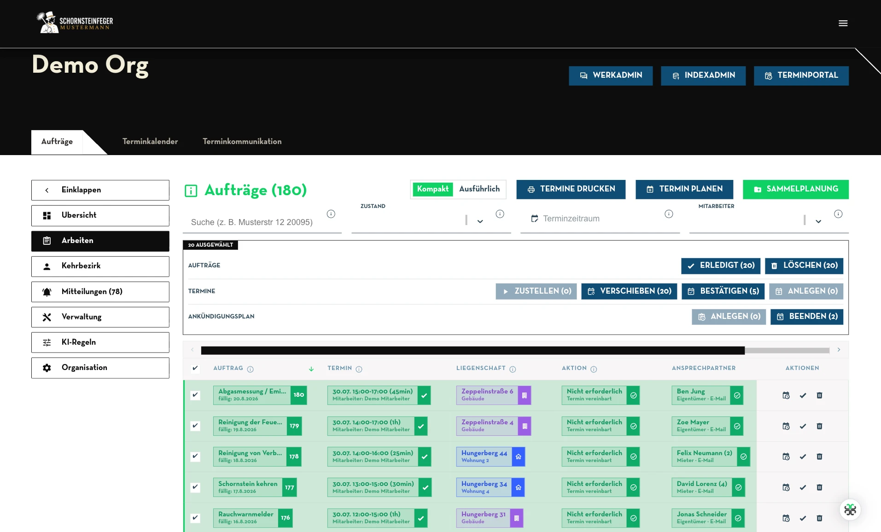Click BEENDEN (2) button
This screenshot has height=532, width=881.
[x=807, y=317]
